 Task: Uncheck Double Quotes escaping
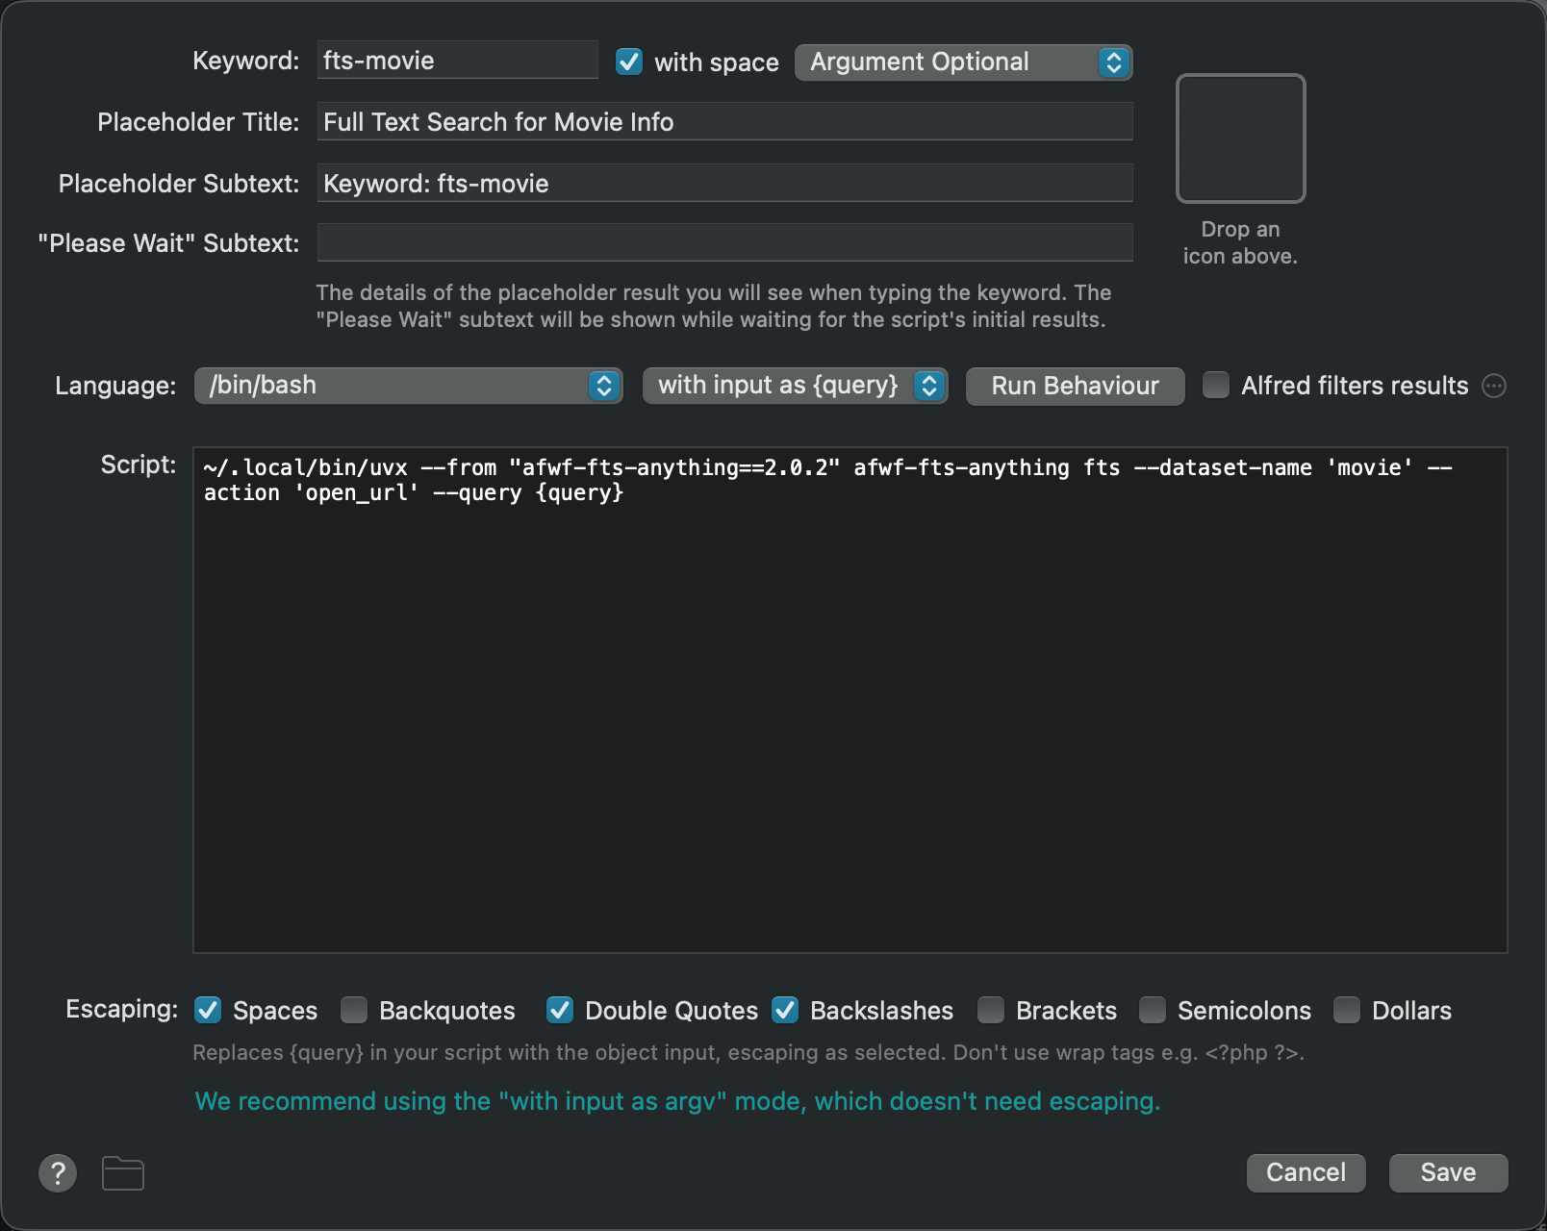[560, 1010]
